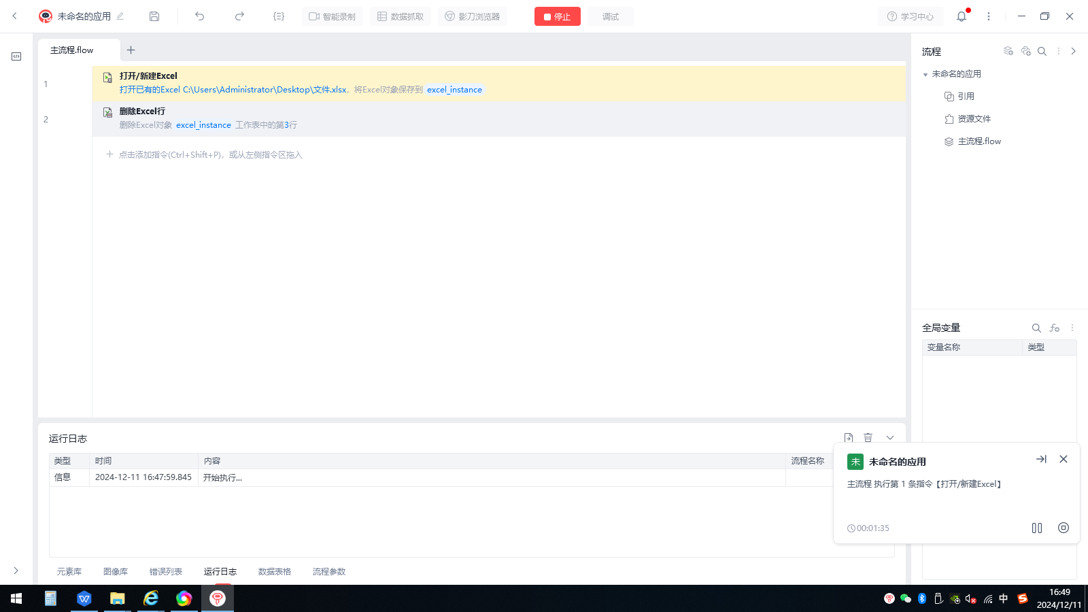This screenshot has height=612, width=1088.
Task: Export the run log with the file icon
Action: click(x=849, y=438)
